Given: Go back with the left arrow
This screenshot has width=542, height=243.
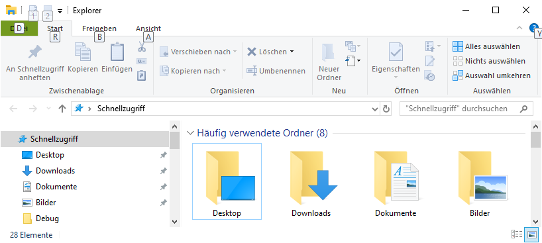Looking at the screenshot, I should point(13,109).
